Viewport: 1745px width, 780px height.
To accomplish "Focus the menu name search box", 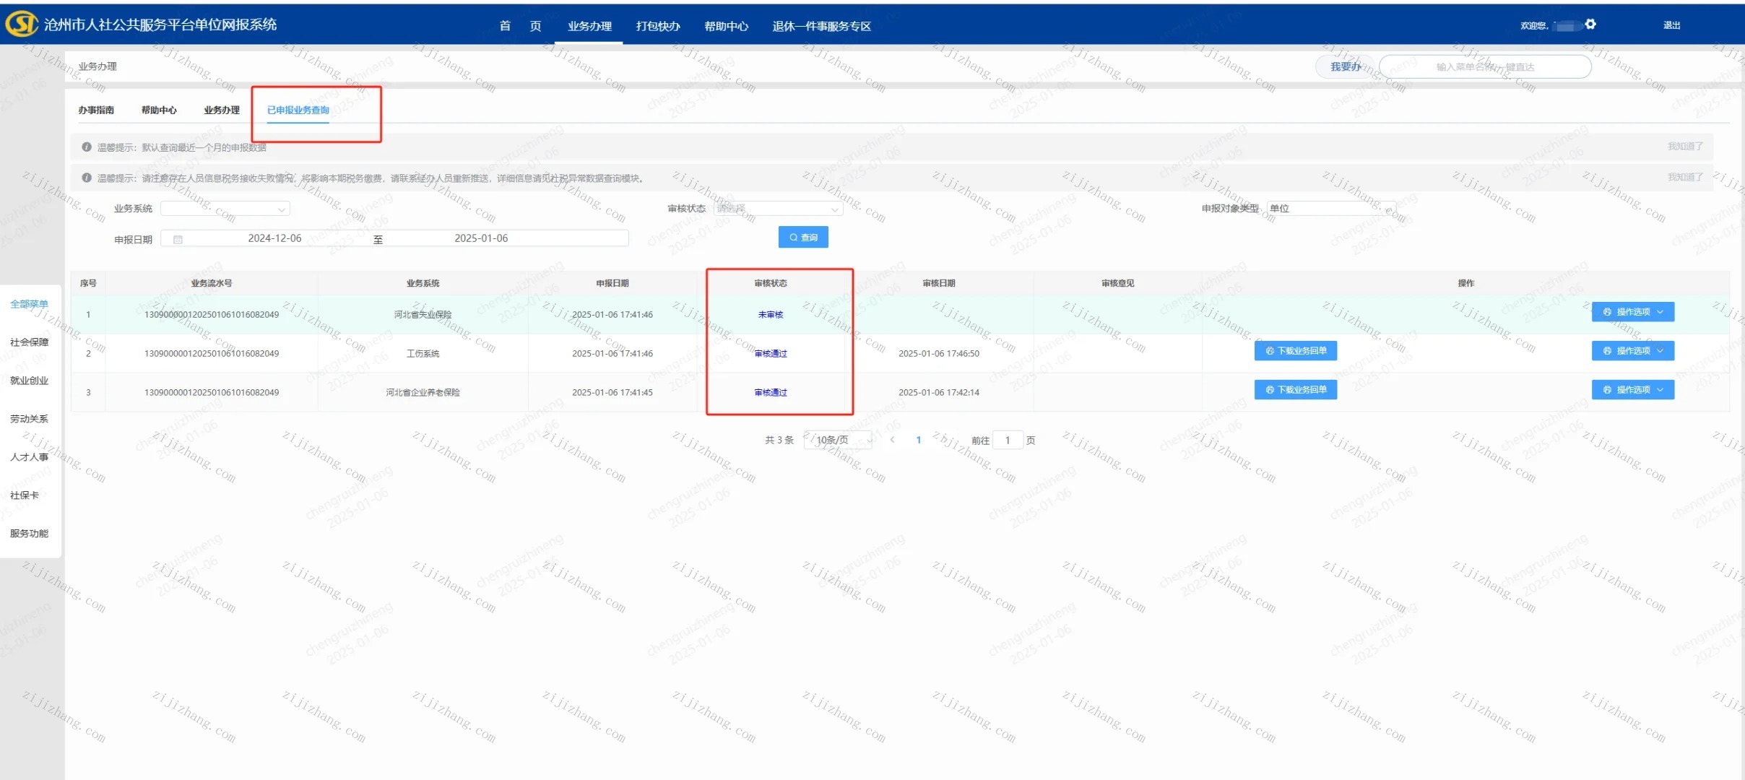I will (1485, 66).
